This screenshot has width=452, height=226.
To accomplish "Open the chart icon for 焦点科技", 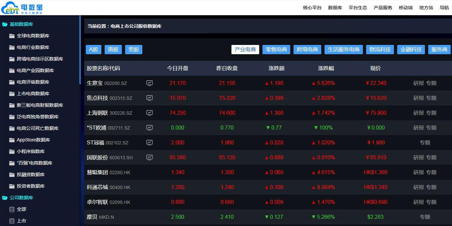I will [x=150, y=98].
